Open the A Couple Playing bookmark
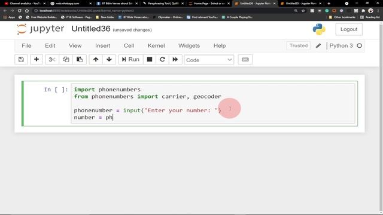This screenshot has width=383, height=215. (237, 17)
